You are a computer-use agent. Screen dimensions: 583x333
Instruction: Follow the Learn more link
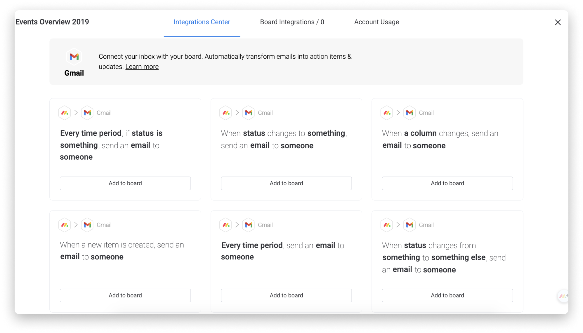coord(142,67)
